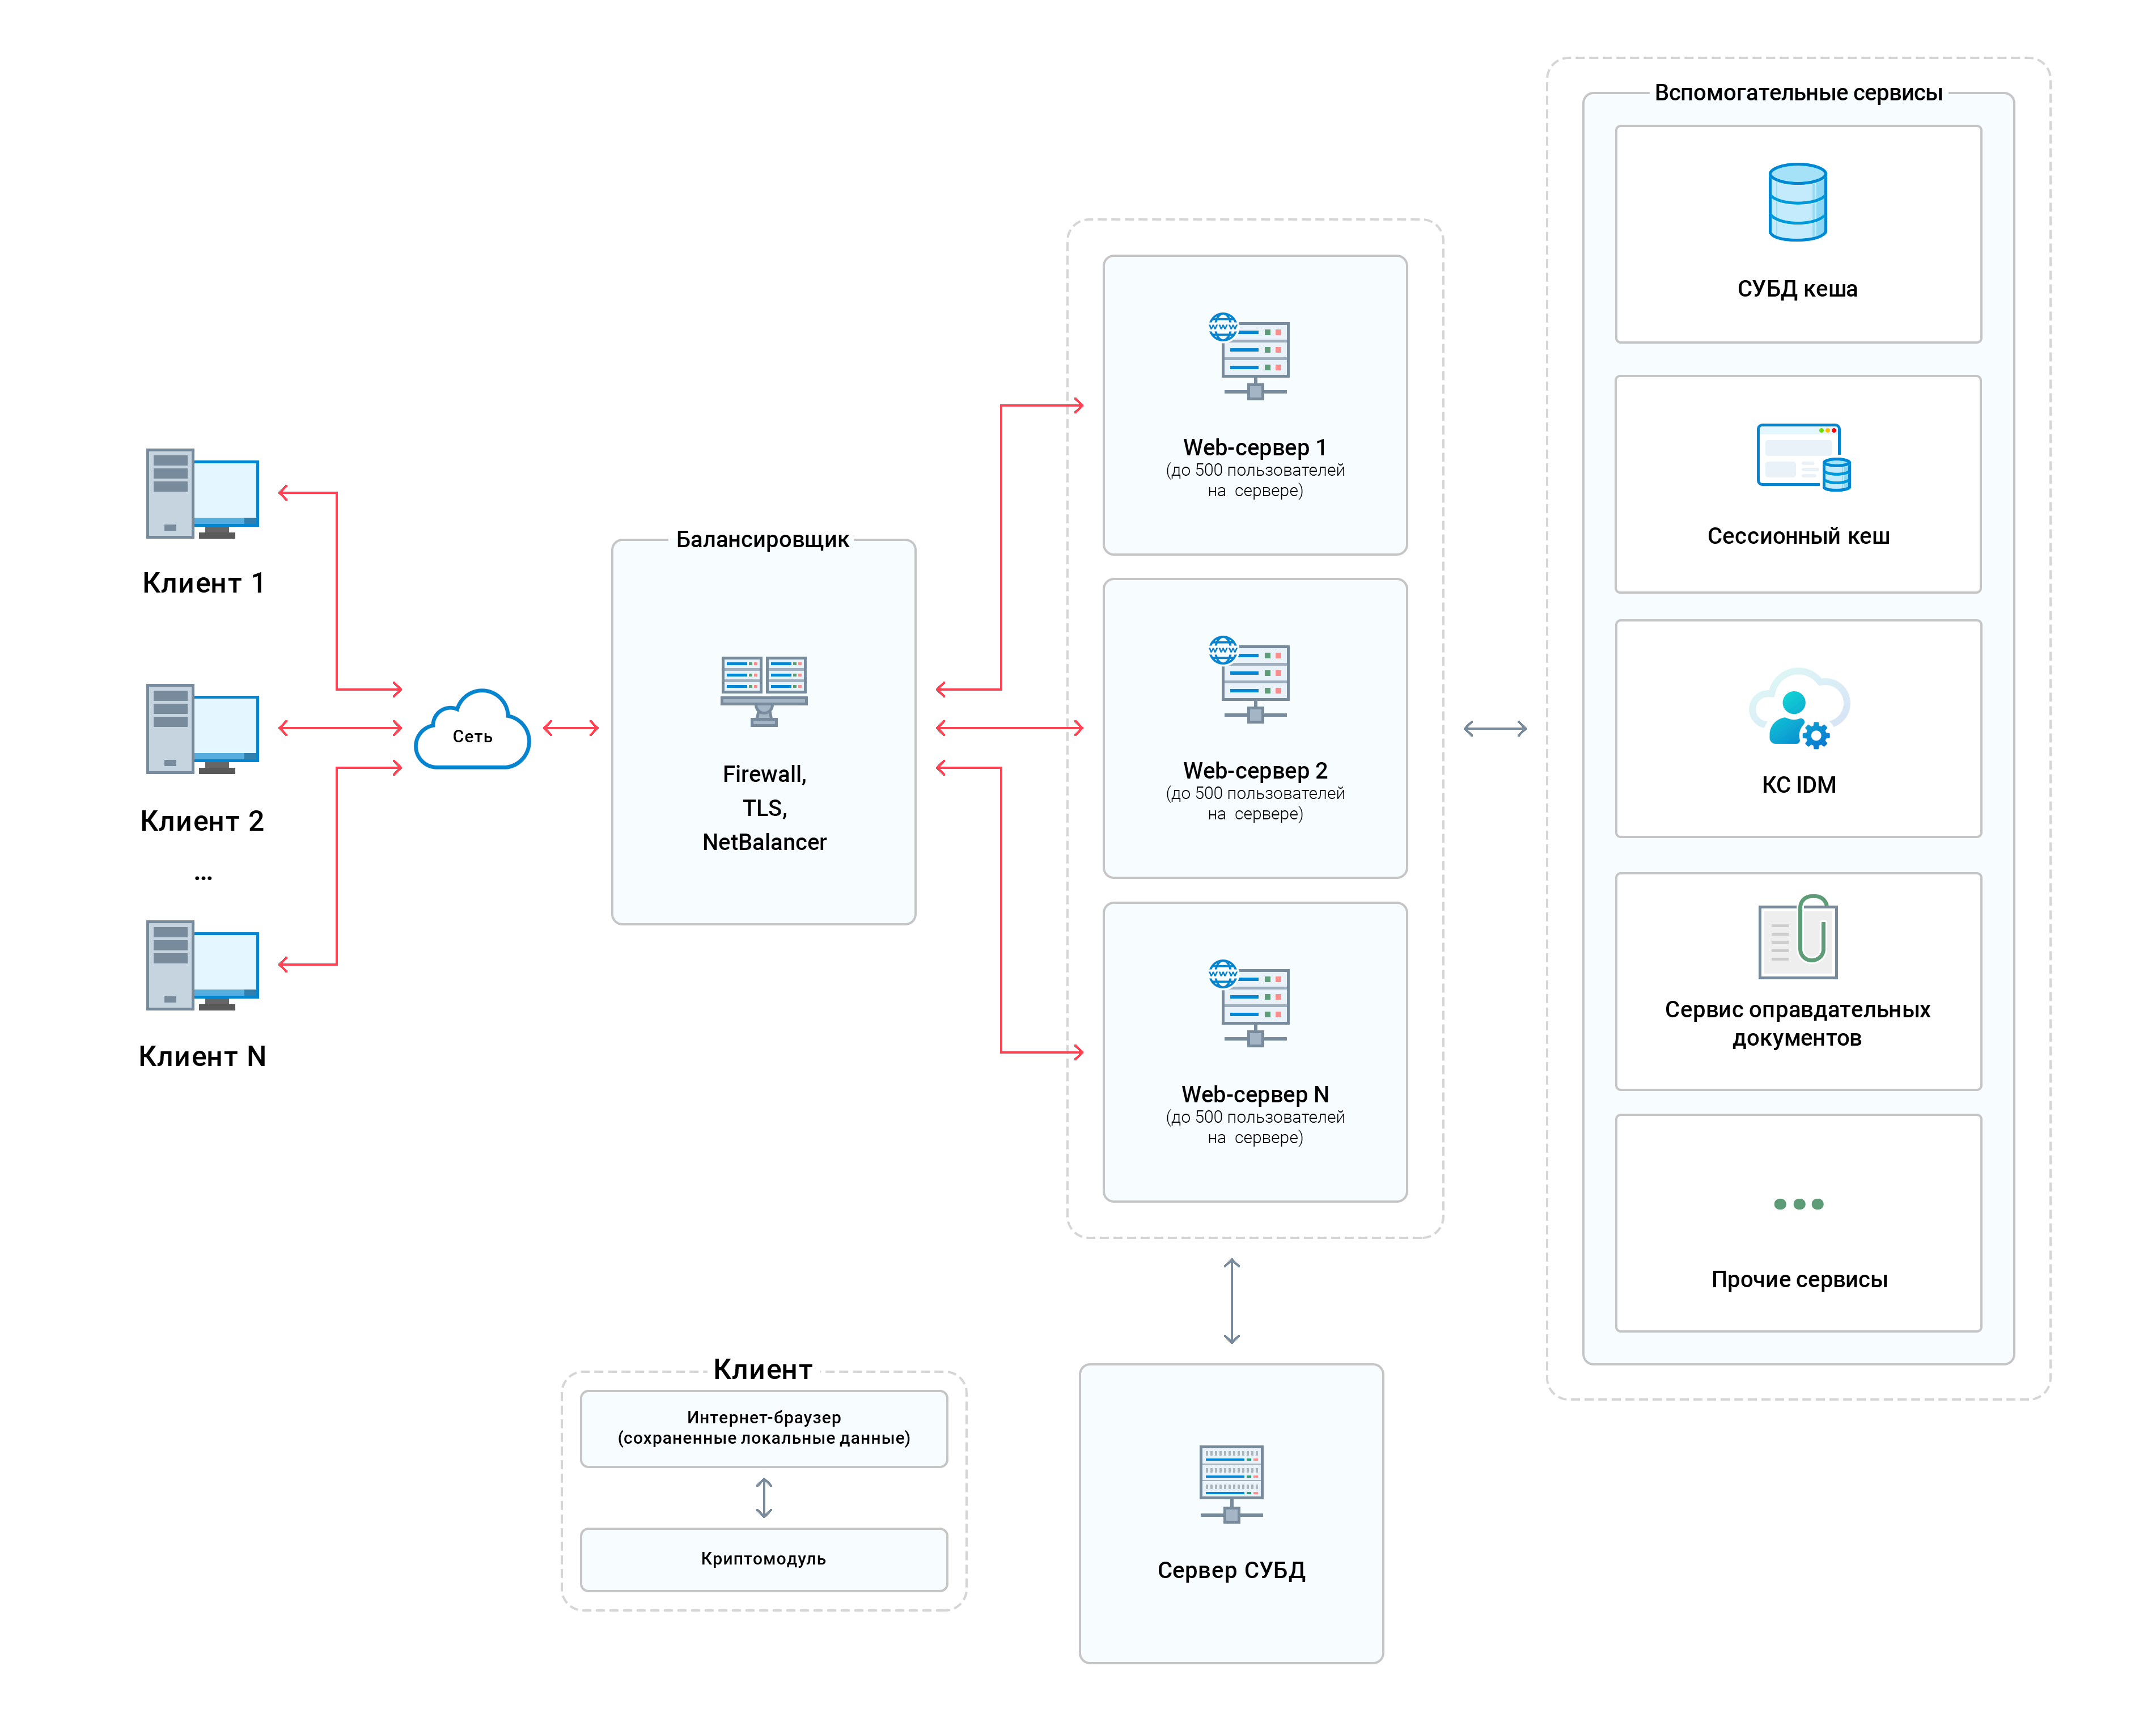
Task: Select the Прочие сервисы label
Action: click(x=1799, y=1280)
